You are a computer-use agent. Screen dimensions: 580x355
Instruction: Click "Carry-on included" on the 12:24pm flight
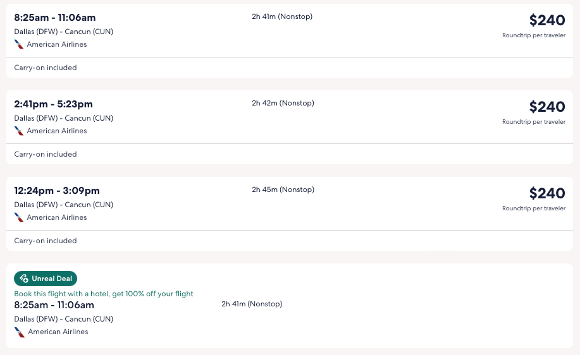46,241
